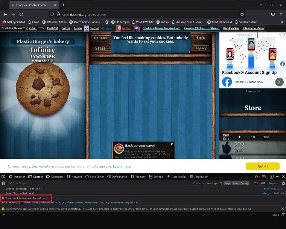Open the Options menu in the game
286x229 pixels.
pyautogui.click(x=100, y=38)
